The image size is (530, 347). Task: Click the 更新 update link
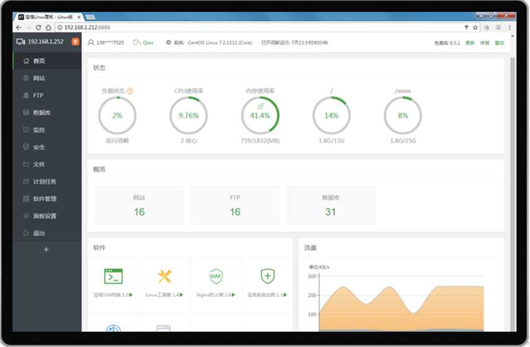point(470,43)
